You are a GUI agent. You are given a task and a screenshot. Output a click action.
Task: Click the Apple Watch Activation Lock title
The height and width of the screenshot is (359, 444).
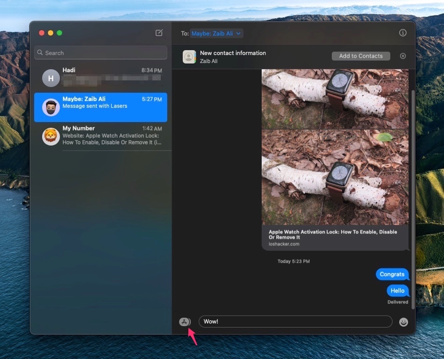[x=332, y=235]
